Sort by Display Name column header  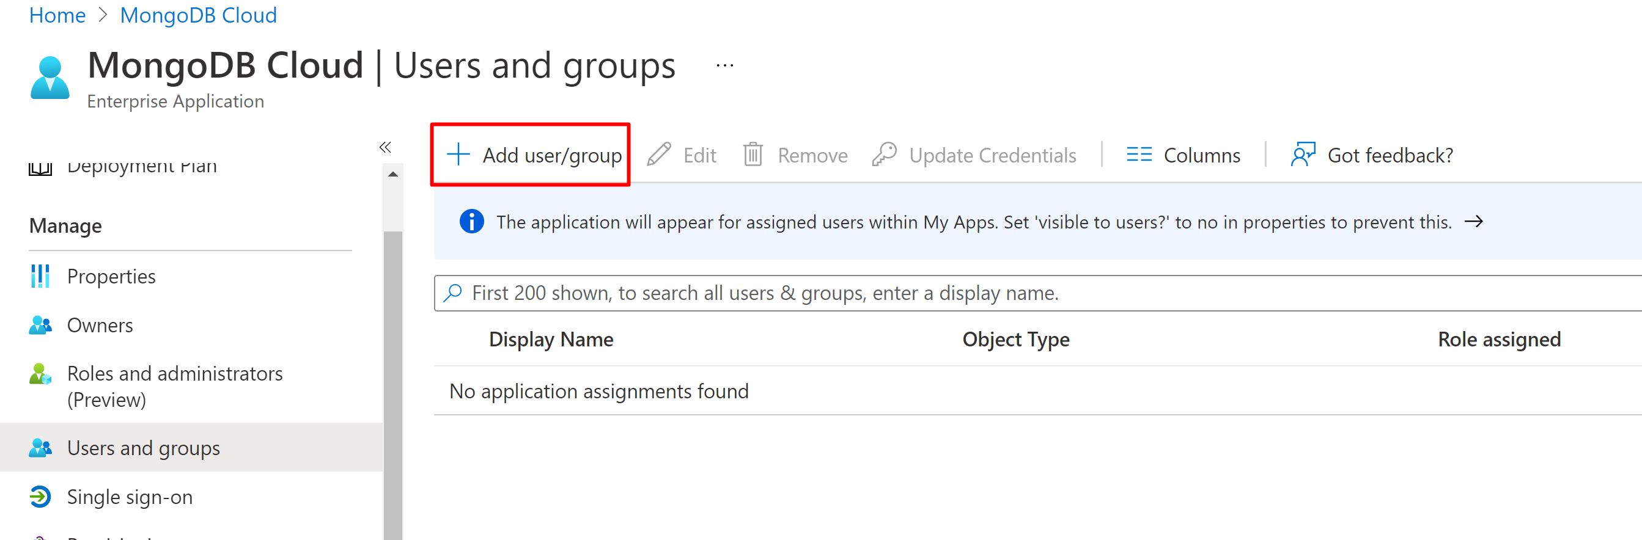551,340
